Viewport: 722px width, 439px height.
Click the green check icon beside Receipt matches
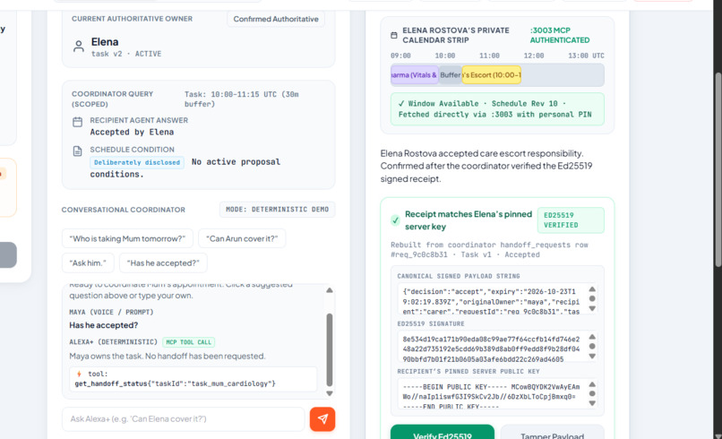[x=395, y=220]
